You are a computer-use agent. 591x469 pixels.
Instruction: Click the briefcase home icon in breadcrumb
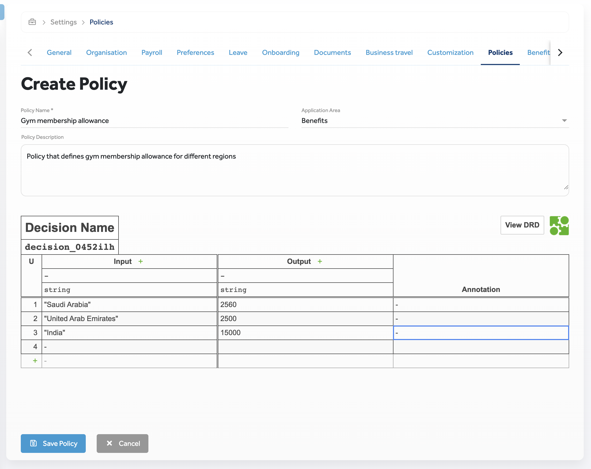pyautogui.click(x=32, y=22)
